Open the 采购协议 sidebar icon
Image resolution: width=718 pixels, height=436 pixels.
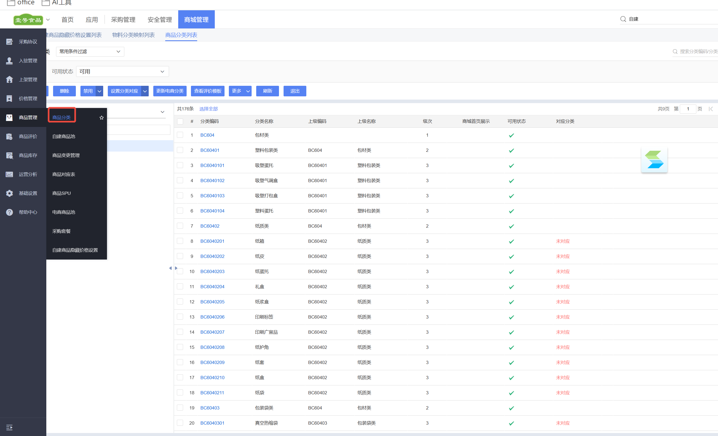point(9,42)
